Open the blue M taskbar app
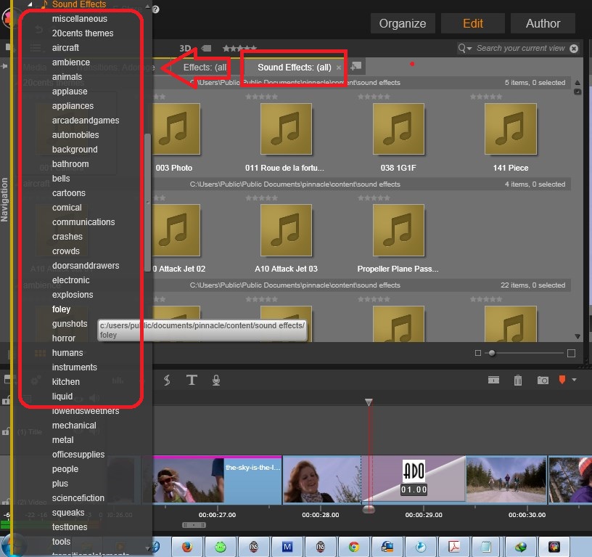Image resolution: width=592 pixels, height=557 pixels. click(x=287, y=546)
